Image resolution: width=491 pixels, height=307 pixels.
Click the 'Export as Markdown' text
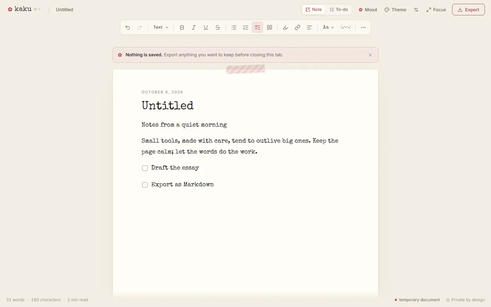[182, 185]
